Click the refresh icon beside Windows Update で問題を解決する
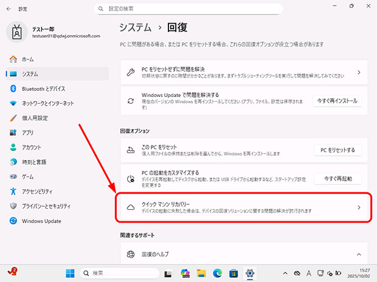The width and height of the screenshot is (377, 282). coord(131,101)
